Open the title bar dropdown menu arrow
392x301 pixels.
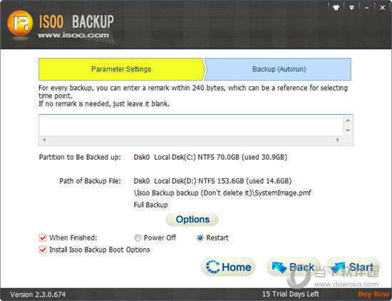(x=351, y=8)
